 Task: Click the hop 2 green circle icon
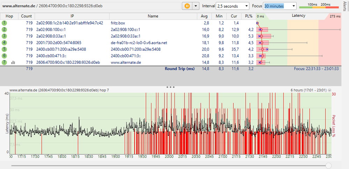5,29
